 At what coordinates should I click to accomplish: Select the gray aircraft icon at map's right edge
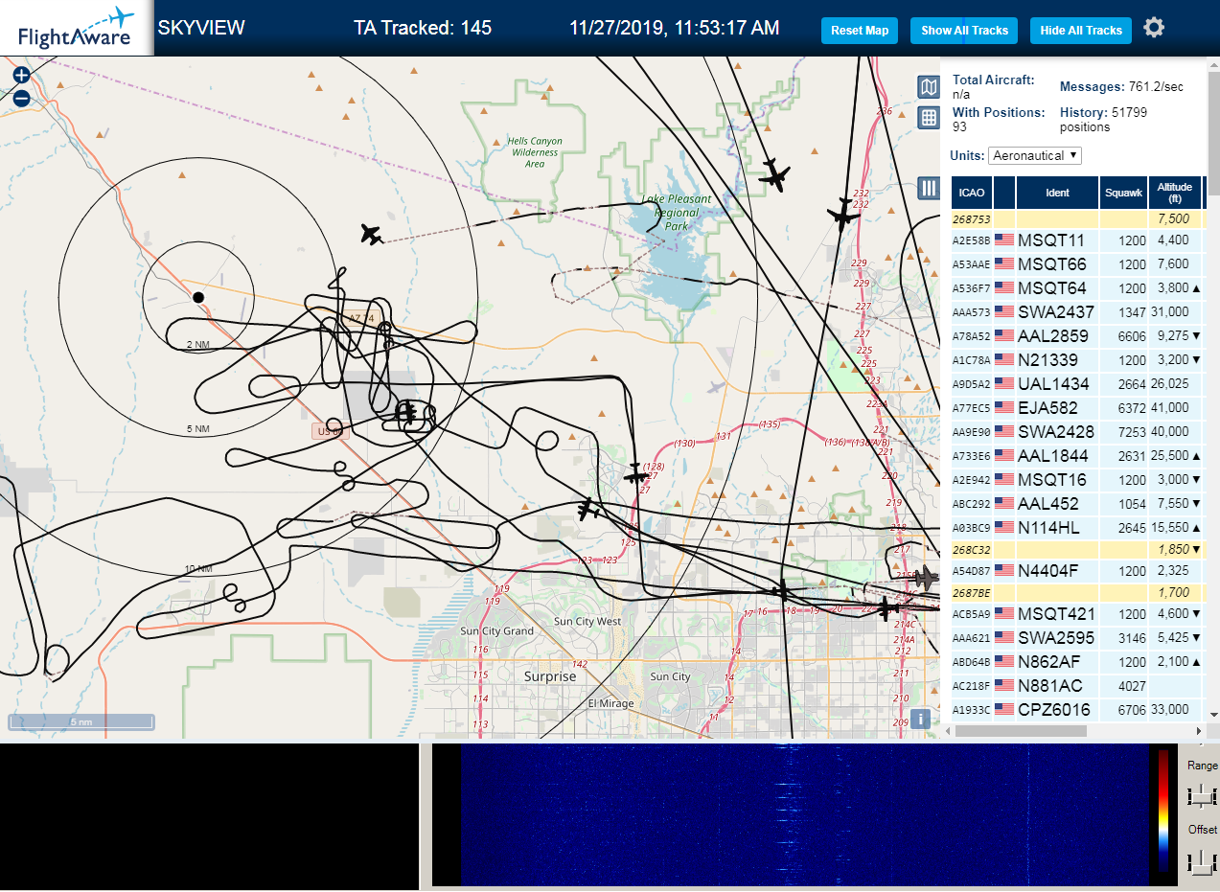coord(926,578)
